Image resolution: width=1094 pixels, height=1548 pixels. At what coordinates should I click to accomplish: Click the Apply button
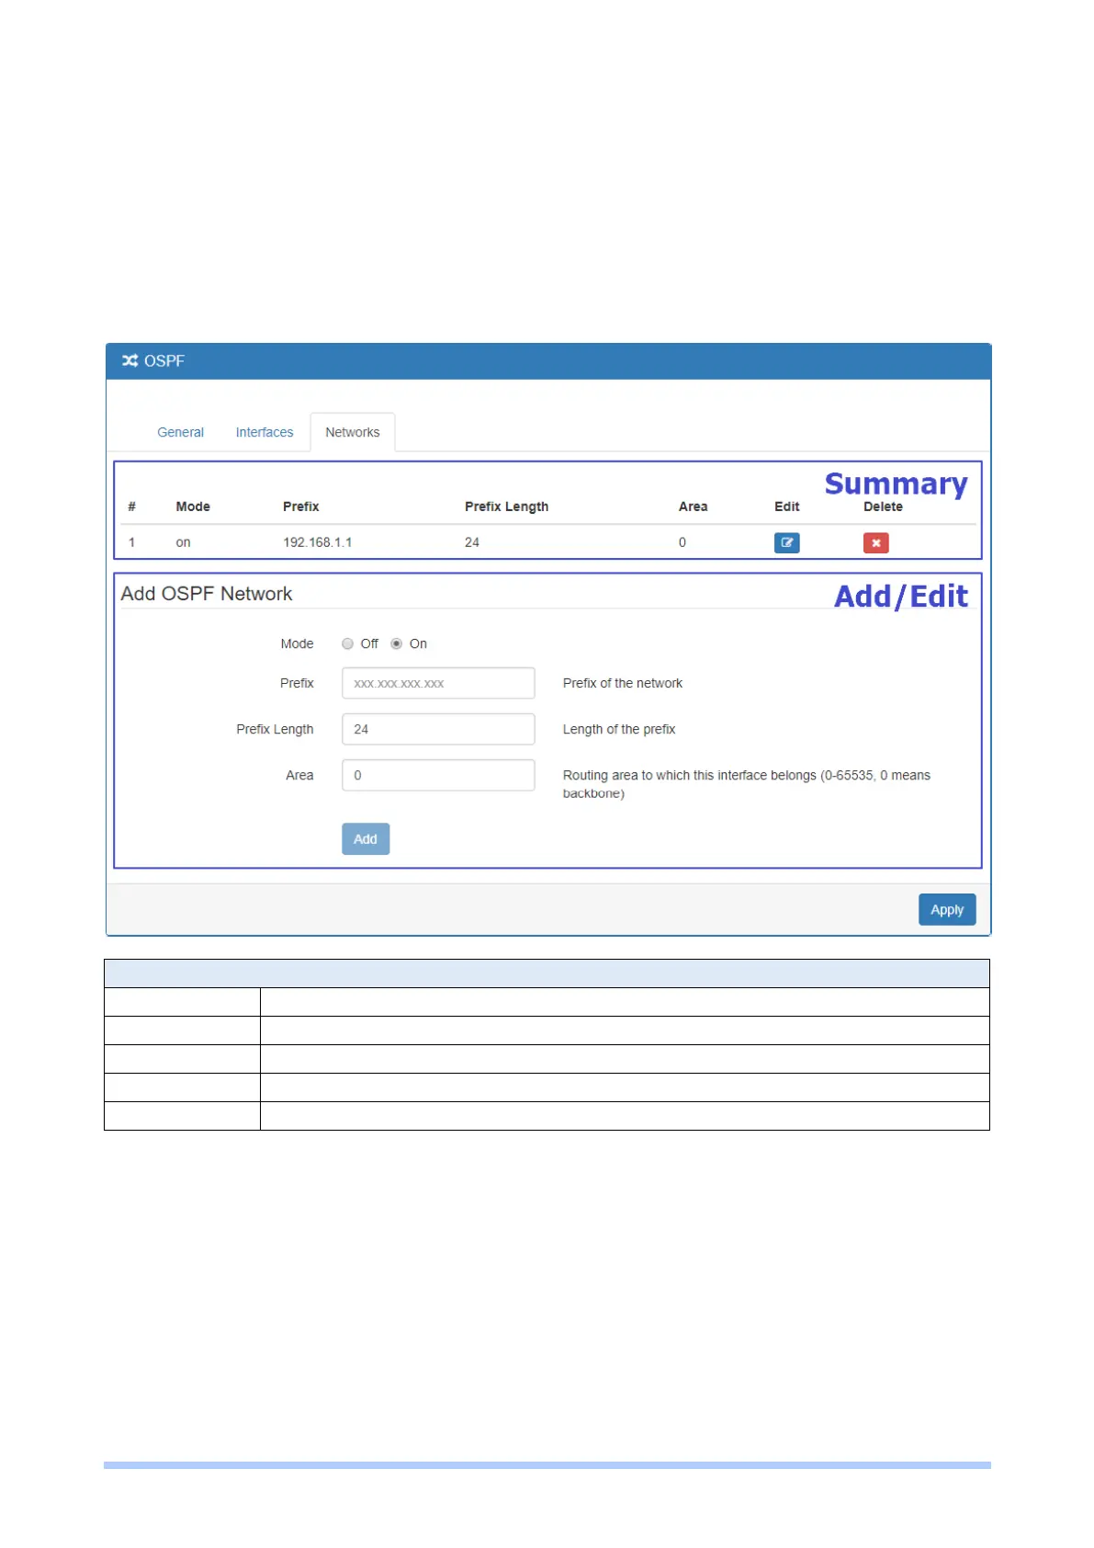tap(947, 909)
